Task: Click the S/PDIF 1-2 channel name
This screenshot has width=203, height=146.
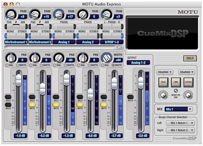Action: click(112, 42)
